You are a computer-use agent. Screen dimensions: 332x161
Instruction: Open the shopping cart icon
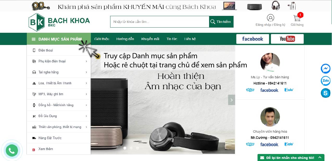(297, 18)
